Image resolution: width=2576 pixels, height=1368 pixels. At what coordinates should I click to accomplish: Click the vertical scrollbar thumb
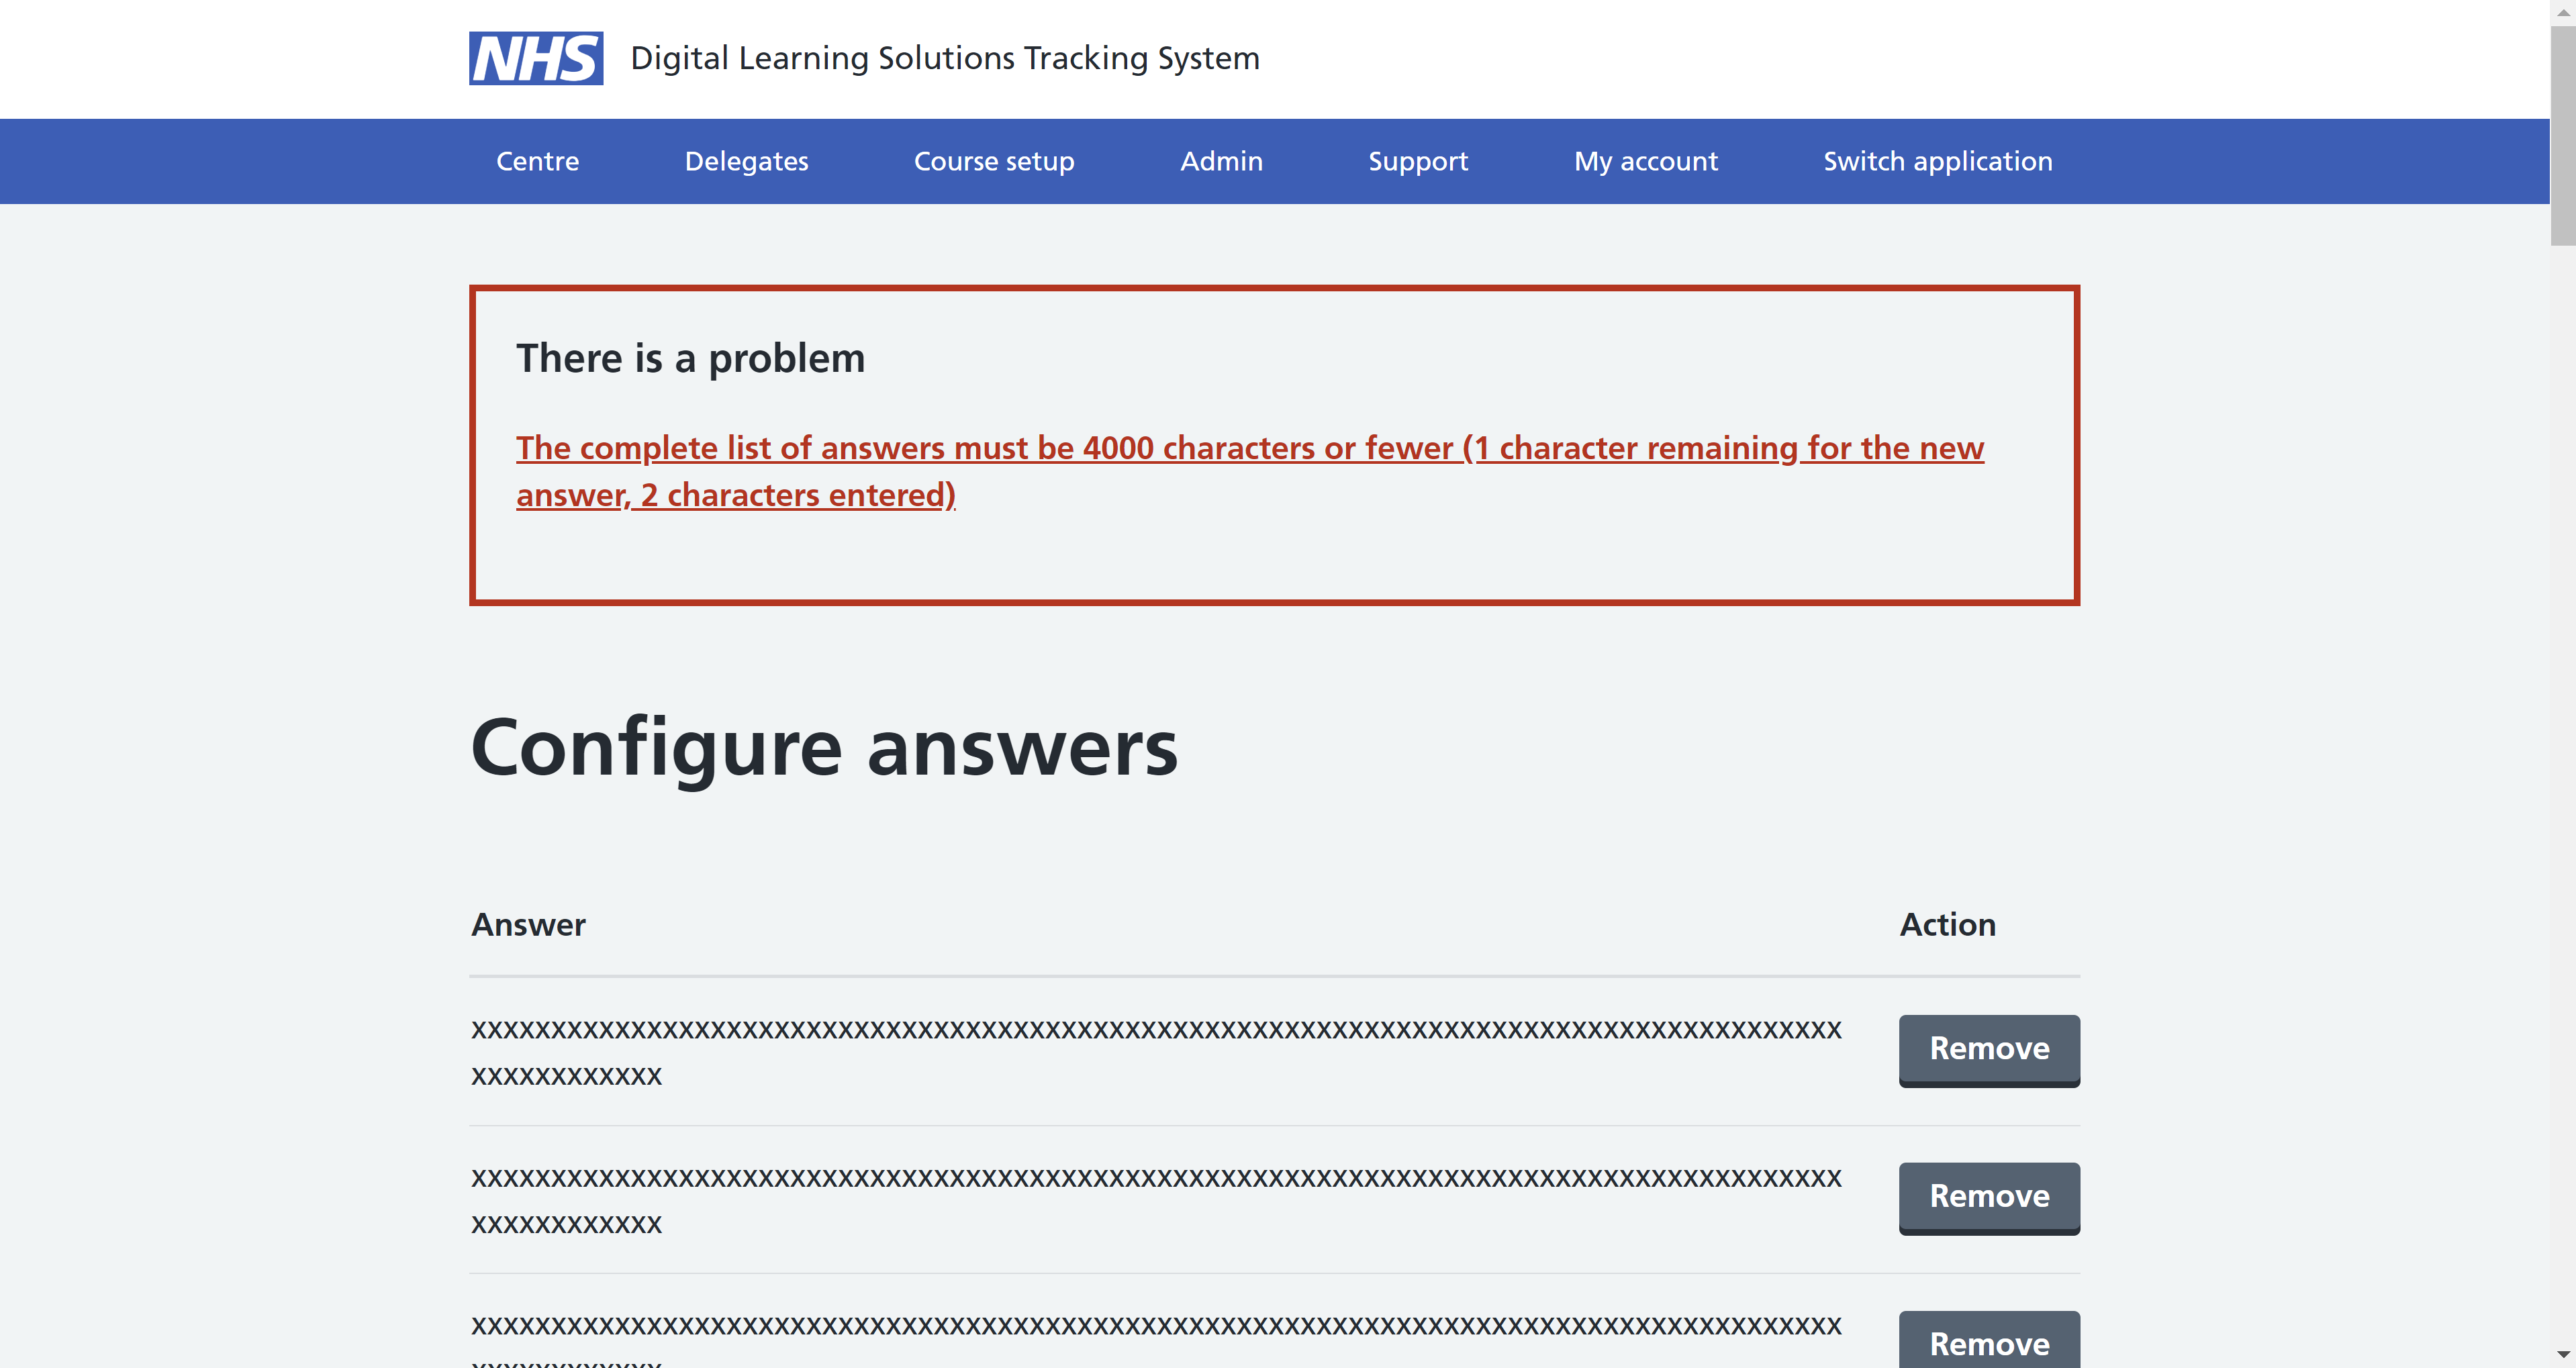(2563, 135)
